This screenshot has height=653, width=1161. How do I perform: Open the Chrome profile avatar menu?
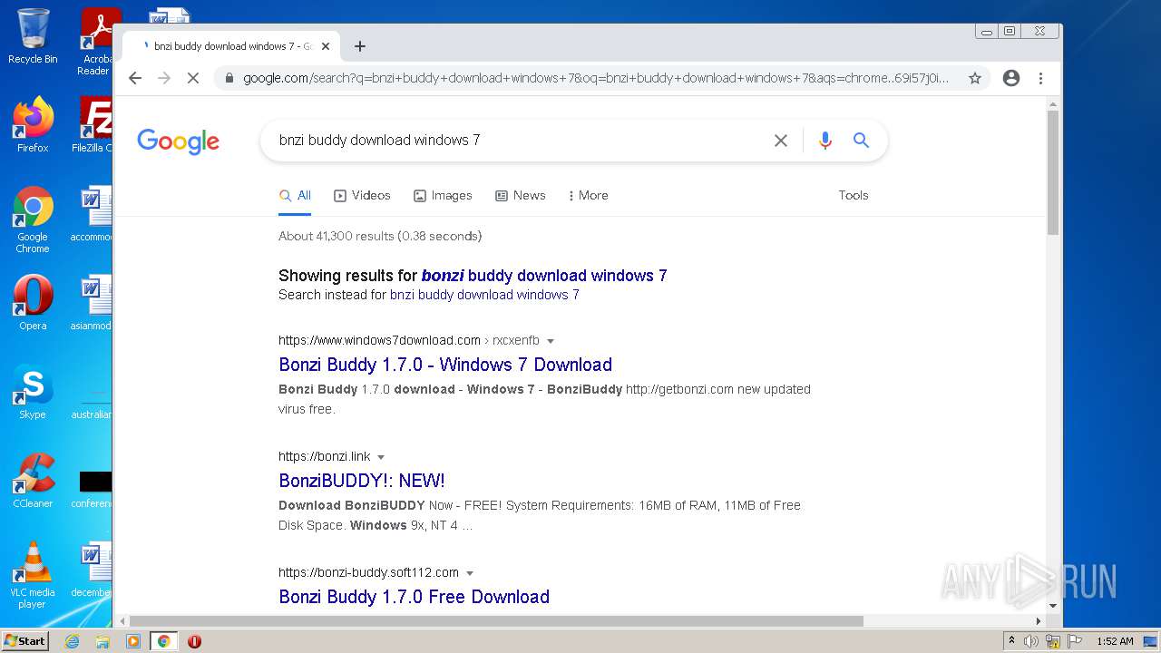click(1011, 78)
